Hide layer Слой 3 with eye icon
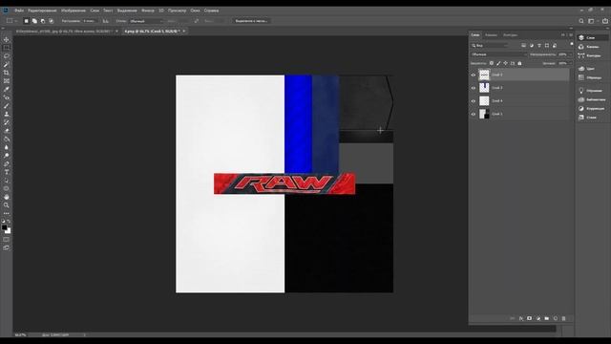 (474, 88)
